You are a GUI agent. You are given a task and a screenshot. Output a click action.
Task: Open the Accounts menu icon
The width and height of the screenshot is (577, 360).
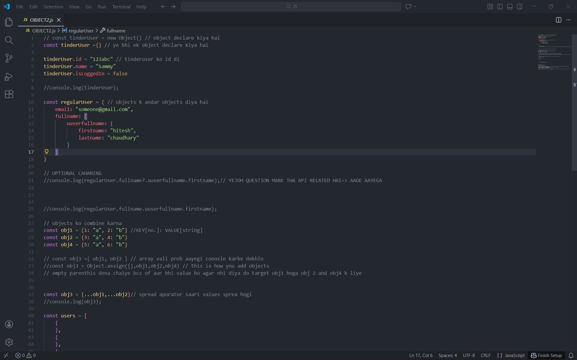pyautogui.click(x=9, y=324)
